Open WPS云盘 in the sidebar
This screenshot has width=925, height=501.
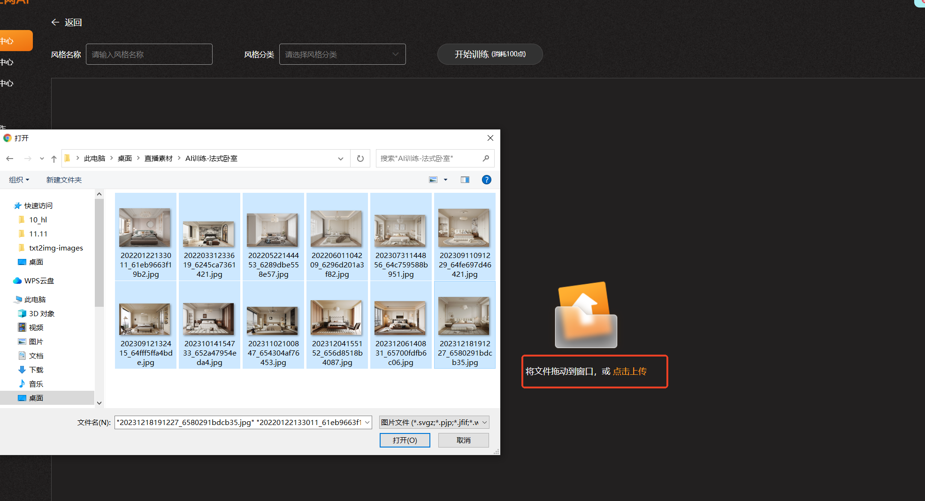coord(39,281)
